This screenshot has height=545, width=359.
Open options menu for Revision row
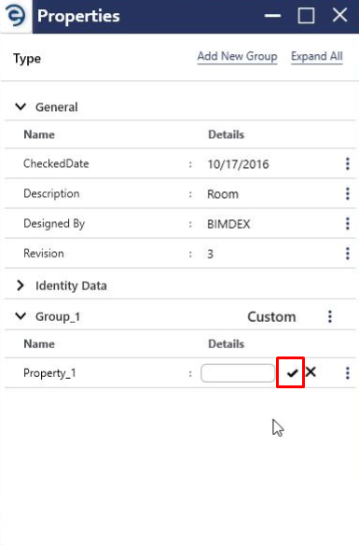[348, 254]
